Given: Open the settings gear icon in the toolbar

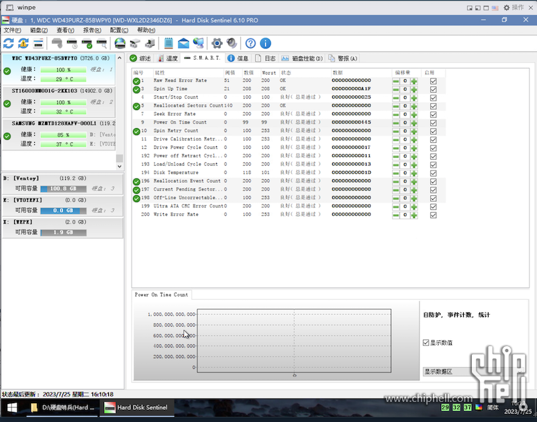Looking at the screenshot, I should (x=217, y=44).
